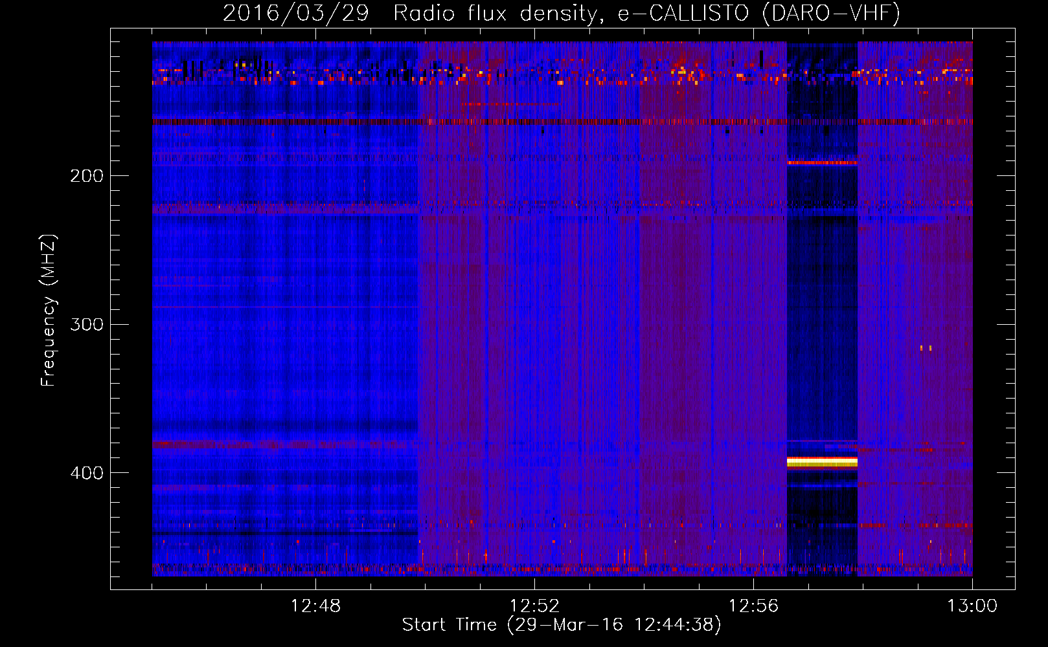The width and height of the screenshot is (1048, 647).
Task: Click the 'Frequency (MHZ)' y-axis label
Action: click(49, 310)
